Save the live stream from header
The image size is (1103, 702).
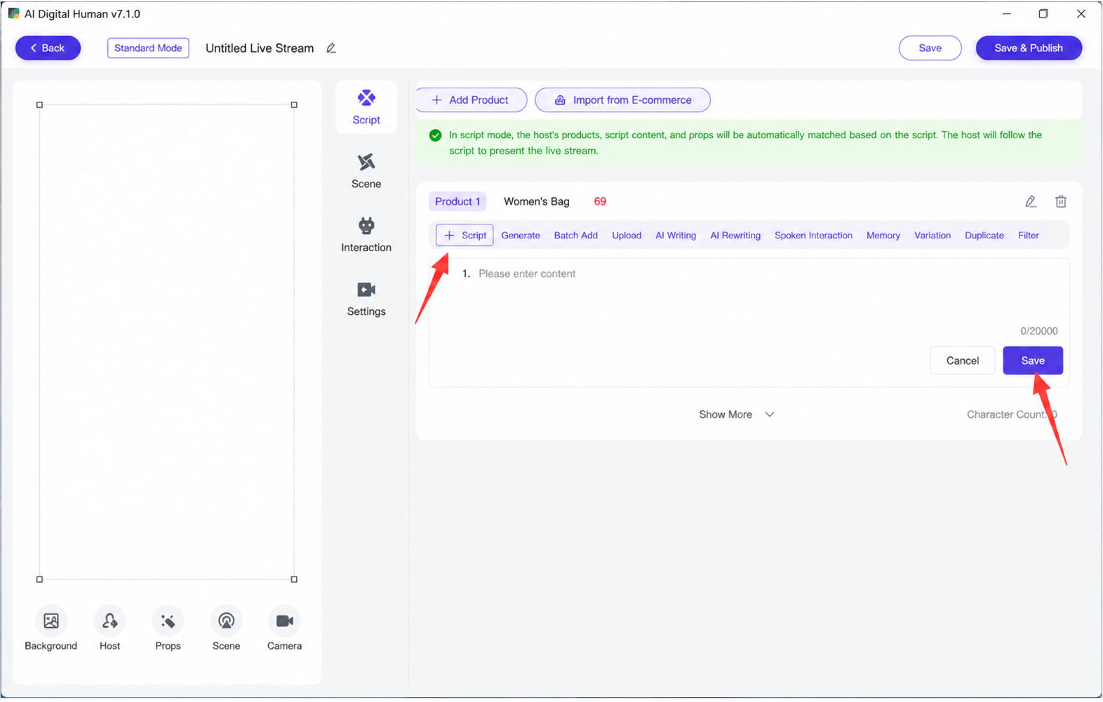tap(930, 48)
